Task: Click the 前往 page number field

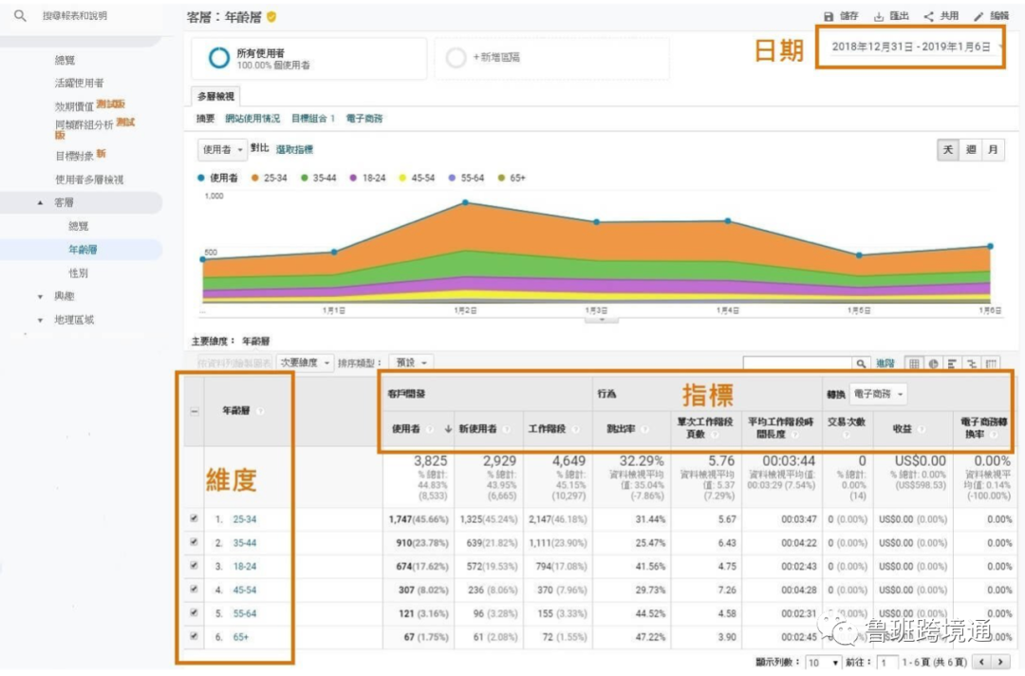Action: (x=887, y=663)
